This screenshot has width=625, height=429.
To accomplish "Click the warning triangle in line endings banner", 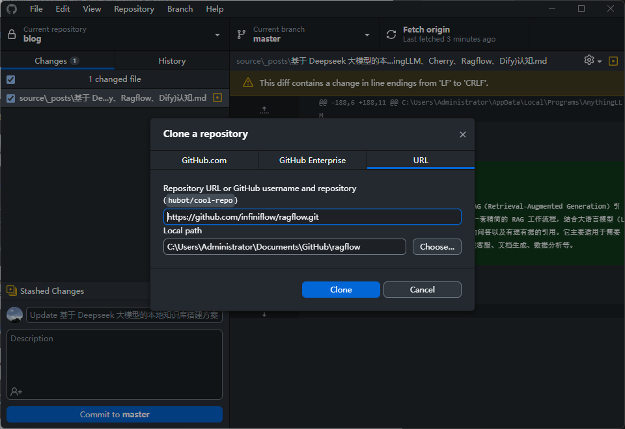I will 248,83.
